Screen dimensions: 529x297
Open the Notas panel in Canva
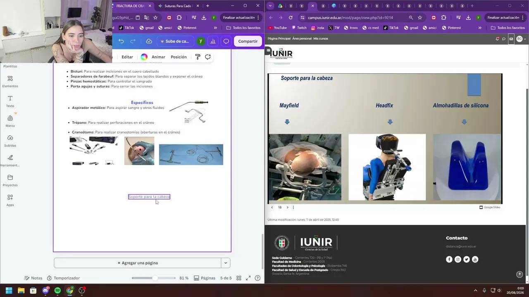[33, 278]
